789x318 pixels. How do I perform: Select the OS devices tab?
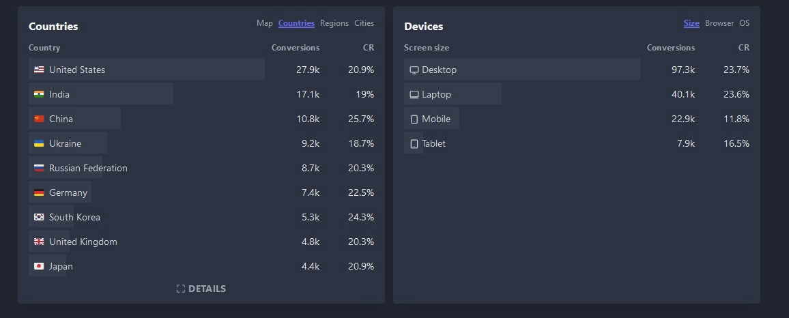744,23
